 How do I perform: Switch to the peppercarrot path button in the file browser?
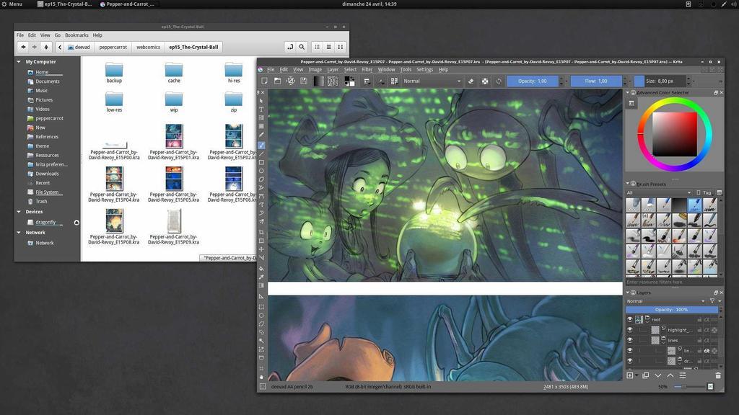[113, 47]
